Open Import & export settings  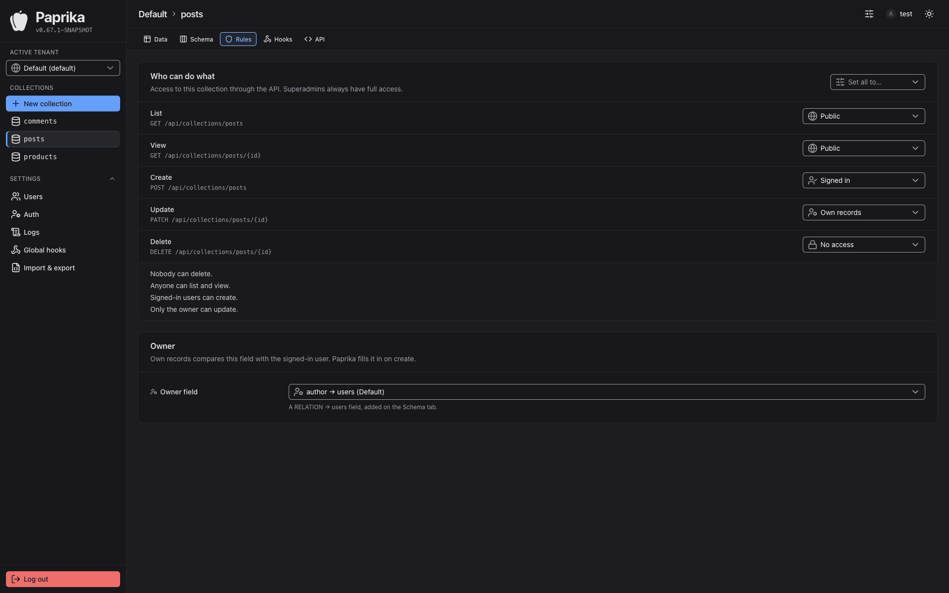(63, 268)
